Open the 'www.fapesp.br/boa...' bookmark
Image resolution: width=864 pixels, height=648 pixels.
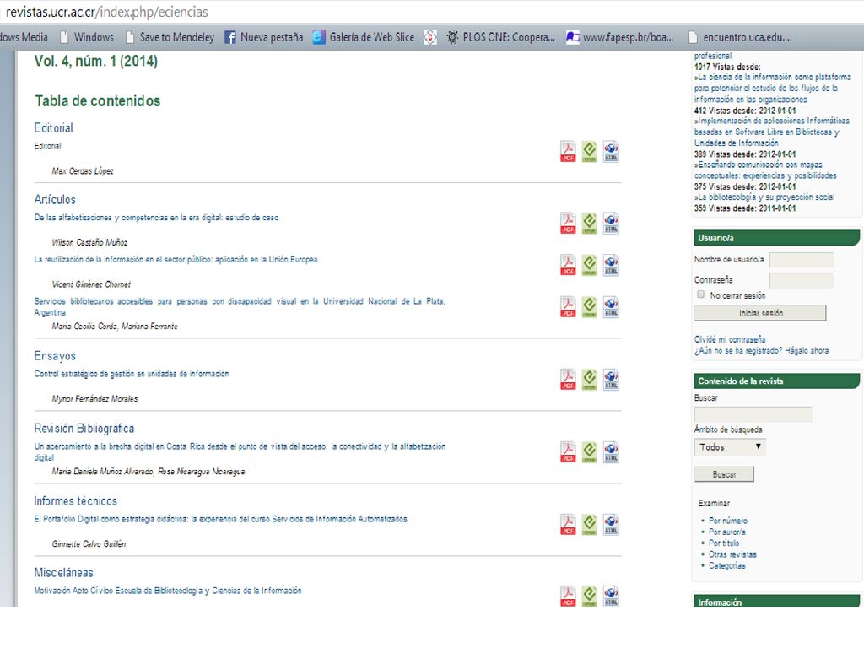point(620,37)
